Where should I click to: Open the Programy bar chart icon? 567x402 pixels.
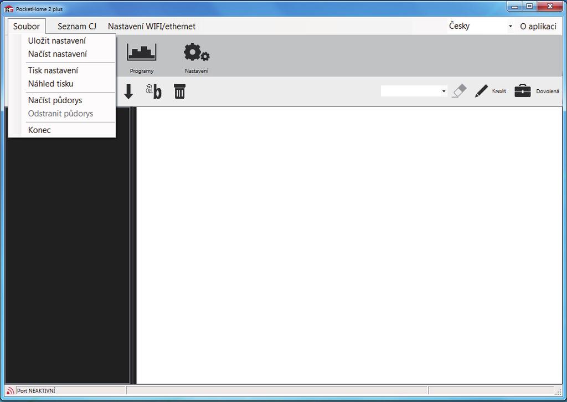coord(141,53)
